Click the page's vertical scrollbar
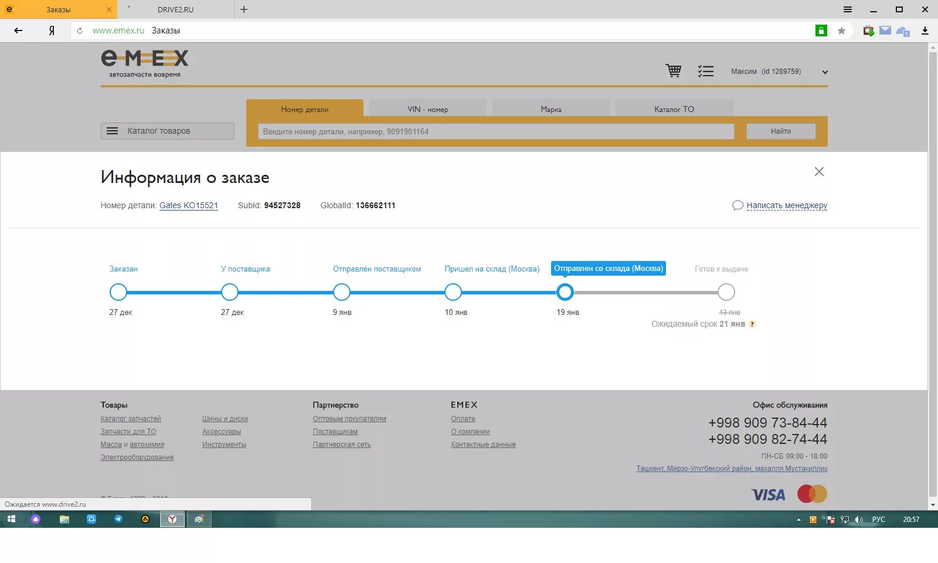The height and width of the screenshot is (563, 938). (x=933, y=274)
